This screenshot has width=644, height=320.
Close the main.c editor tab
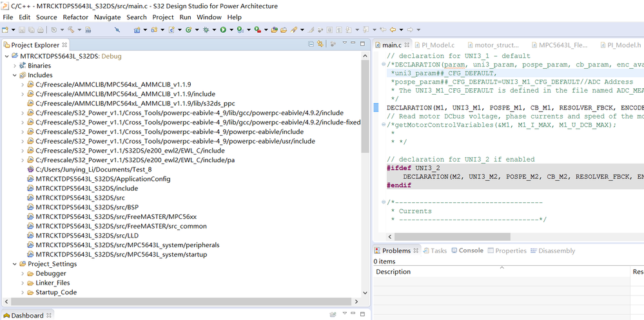407,44
